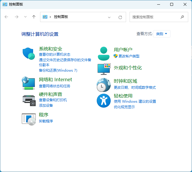Open the Appearance and Personalization monitor icon

pyautogui.click(x=104, y=69)
